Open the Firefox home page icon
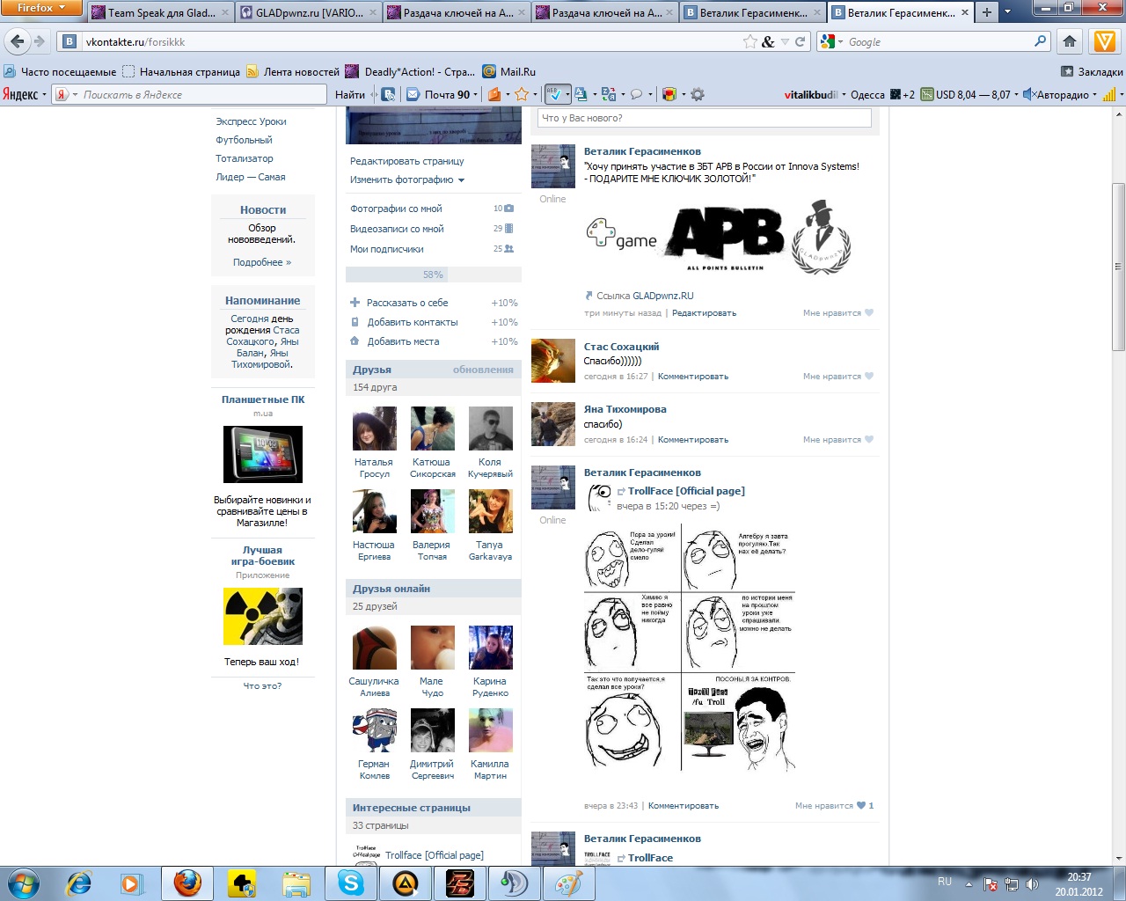1126x901 pixels. (1070, 41)
